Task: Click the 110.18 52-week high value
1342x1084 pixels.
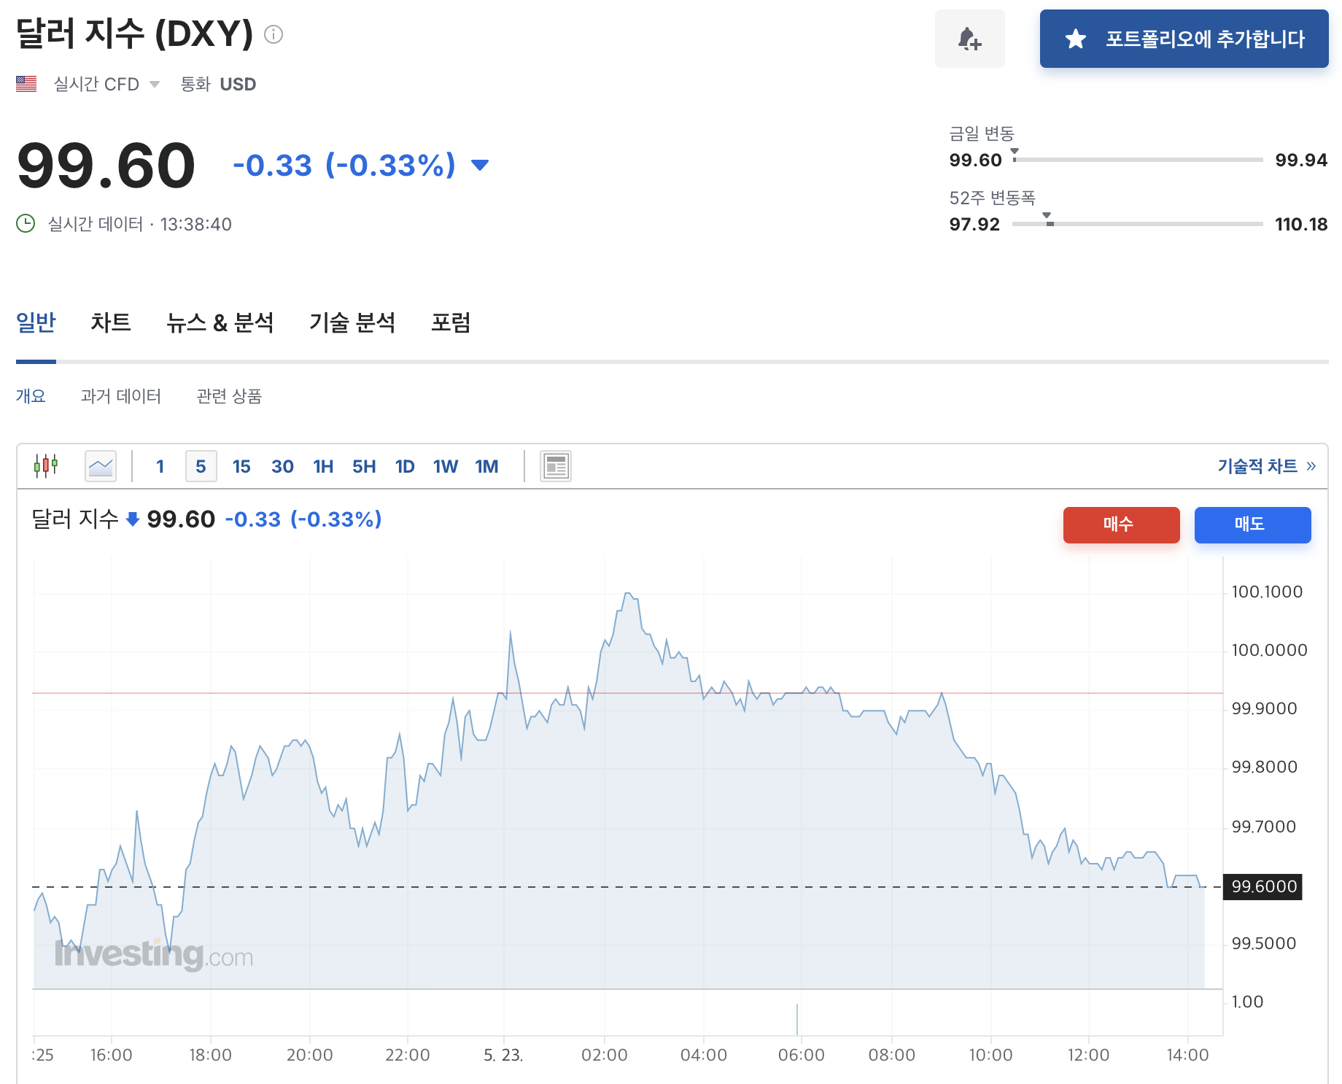Action: (1301, 224)
